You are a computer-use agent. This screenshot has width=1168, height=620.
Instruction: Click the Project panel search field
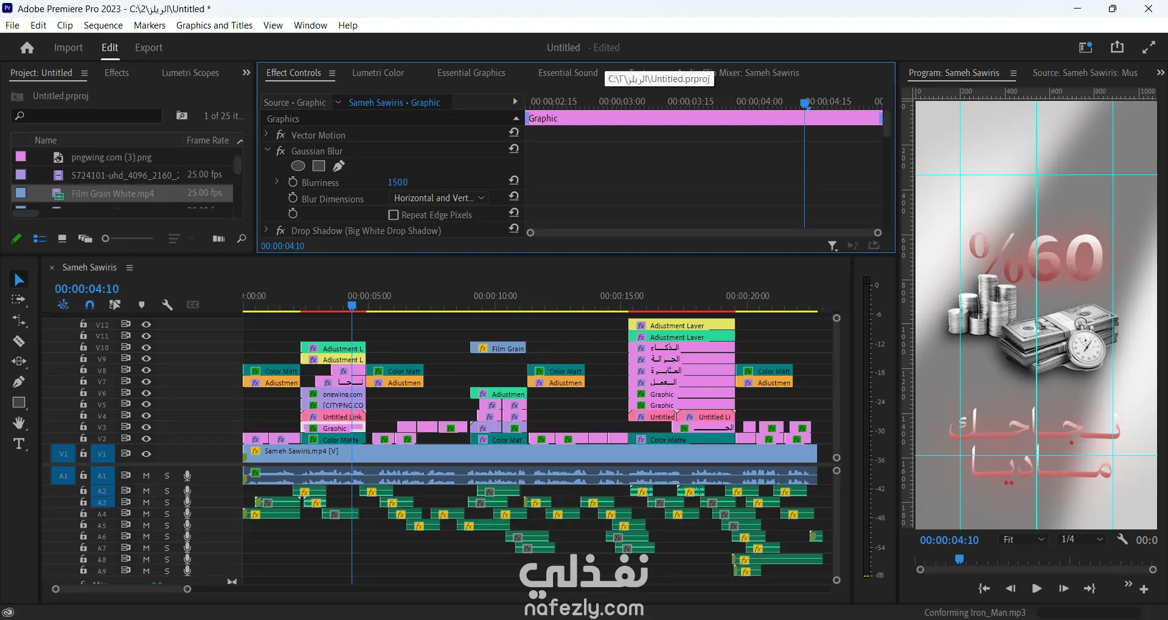pyautogui.click(x=86, y=115)
